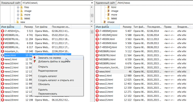Click Opera icon of local news19.html
Image resolution: width=193 pixels, height=102 pixels.
pos(2,100)
